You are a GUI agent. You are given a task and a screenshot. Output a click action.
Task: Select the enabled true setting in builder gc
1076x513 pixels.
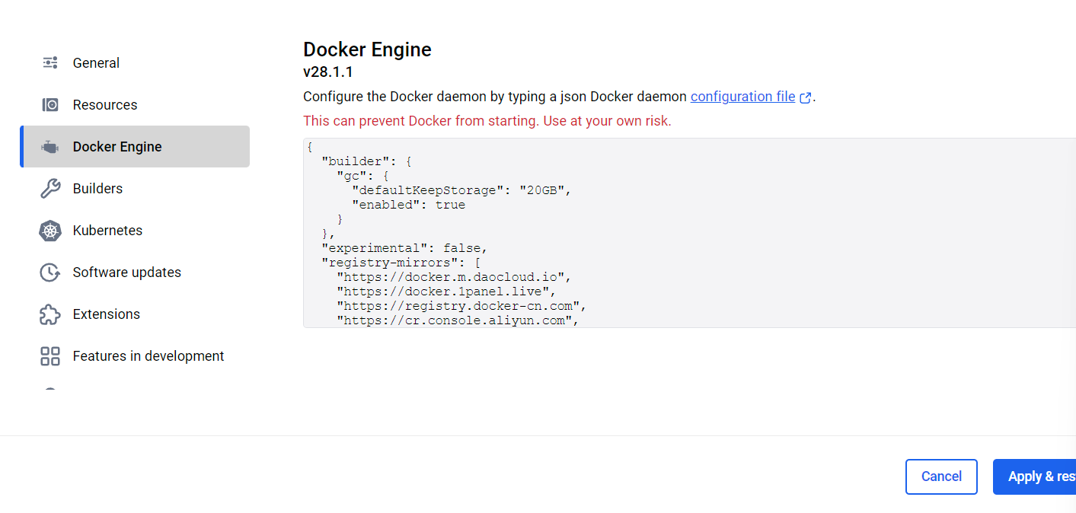(407, 204)
